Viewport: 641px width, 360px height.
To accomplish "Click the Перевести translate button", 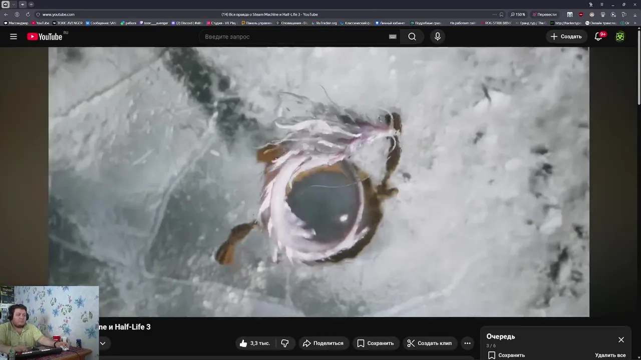I will pyautogui.click(x=545, y=14).
